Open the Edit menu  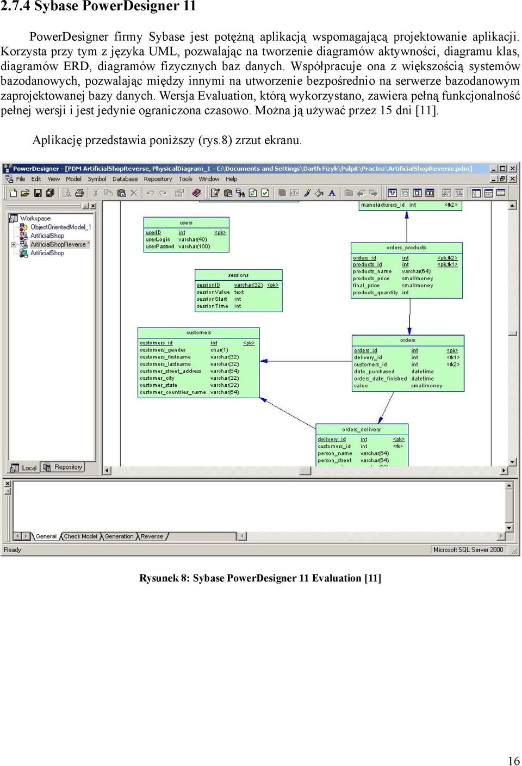coord(36,179)
